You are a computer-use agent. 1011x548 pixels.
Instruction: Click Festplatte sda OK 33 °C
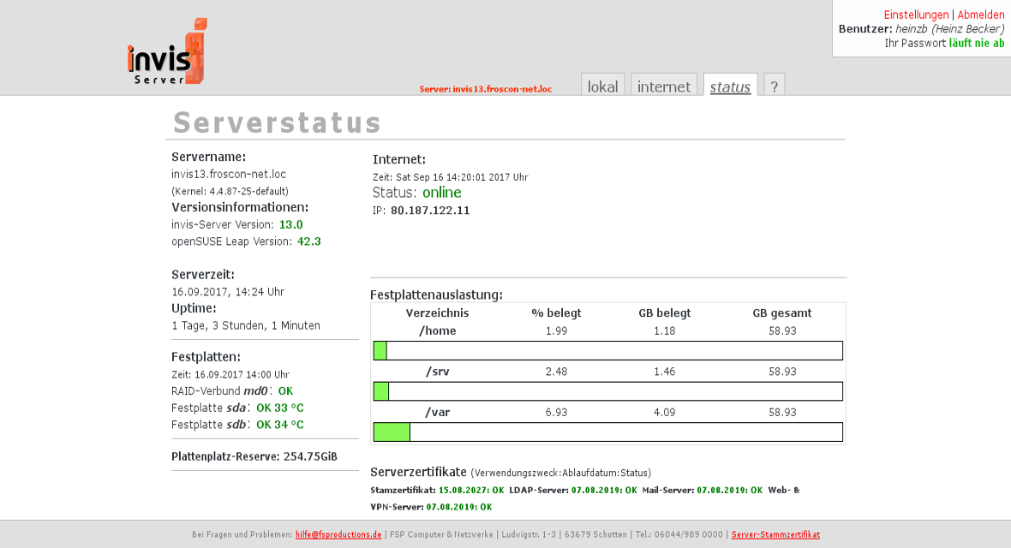(x=280, y=408)
